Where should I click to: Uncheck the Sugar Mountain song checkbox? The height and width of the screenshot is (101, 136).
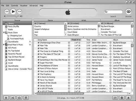(39, 63)
